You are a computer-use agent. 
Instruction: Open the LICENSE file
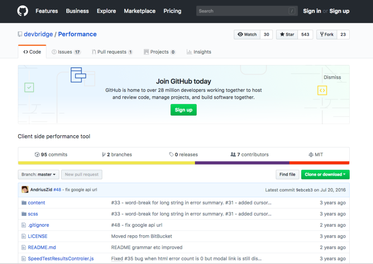coord(38,236)
